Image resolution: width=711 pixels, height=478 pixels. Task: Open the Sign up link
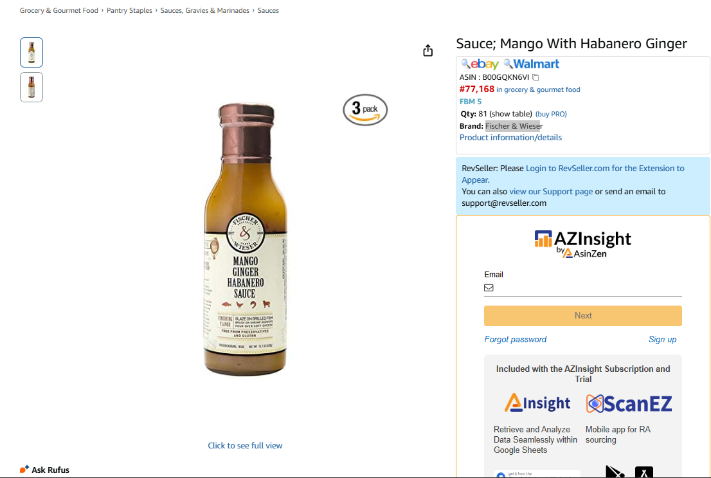coord(662,340)
